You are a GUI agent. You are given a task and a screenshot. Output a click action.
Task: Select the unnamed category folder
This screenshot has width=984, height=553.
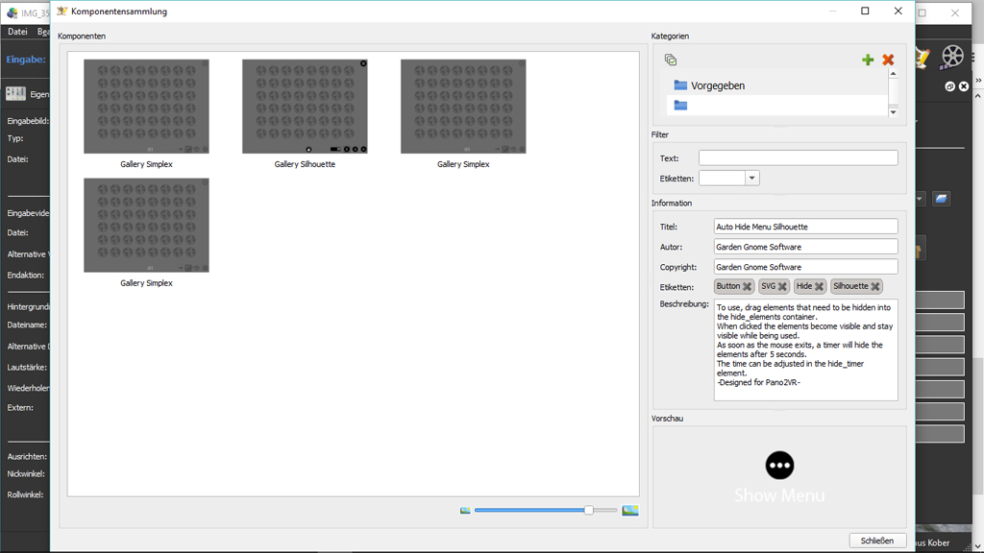680,106
